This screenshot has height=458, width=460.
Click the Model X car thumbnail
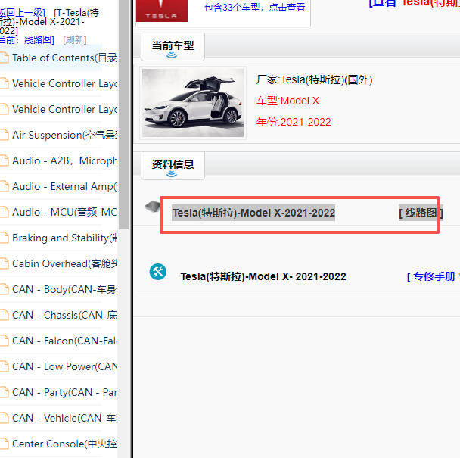193,103
